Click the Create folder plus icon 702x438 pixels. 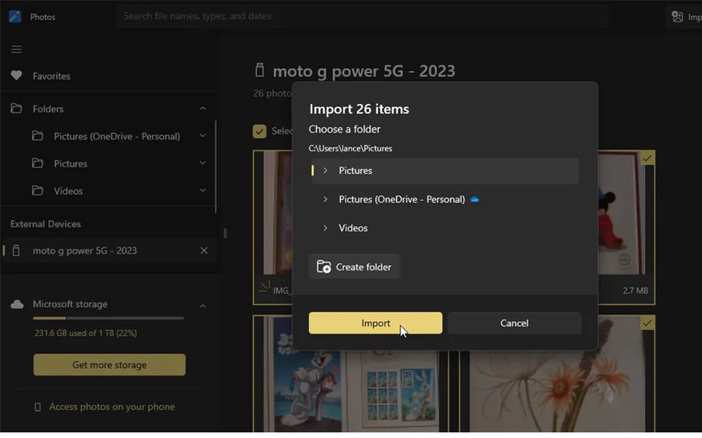pyautogui.click(x=323, y=267)
